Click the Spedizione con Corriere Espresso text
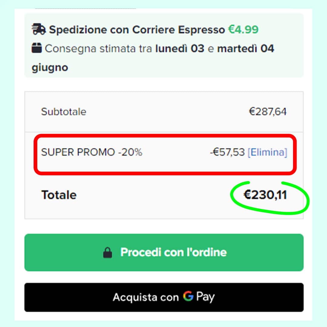The image size is (327, 327). click(x=137, y=30)
